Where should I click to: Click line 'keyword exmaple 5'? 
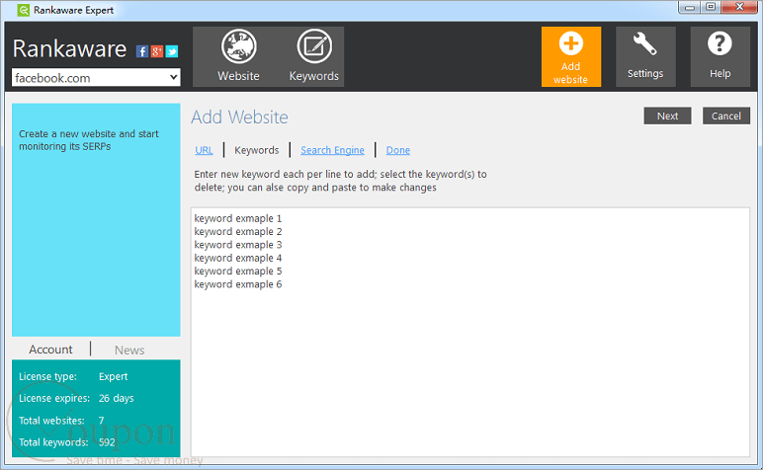238,272
